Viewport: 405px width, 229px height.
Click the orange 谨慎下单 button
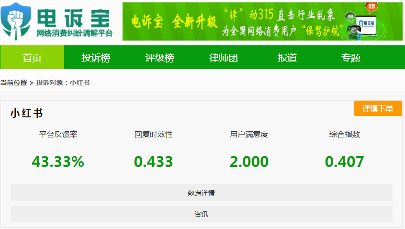[x=378, y=108]
